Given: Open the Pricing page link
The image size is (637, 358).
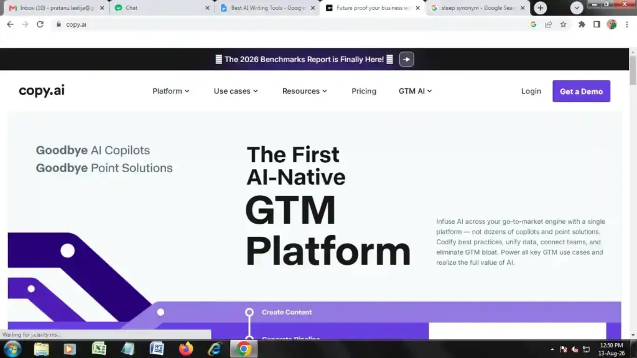Looking at the screenshot, I should point(363,91).
